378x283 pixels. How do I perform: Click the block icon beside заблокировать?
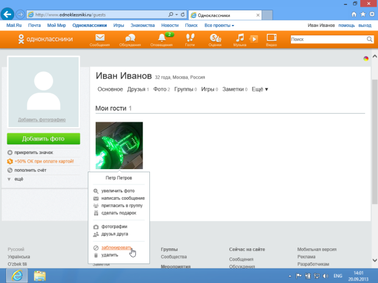coord(96,248)
